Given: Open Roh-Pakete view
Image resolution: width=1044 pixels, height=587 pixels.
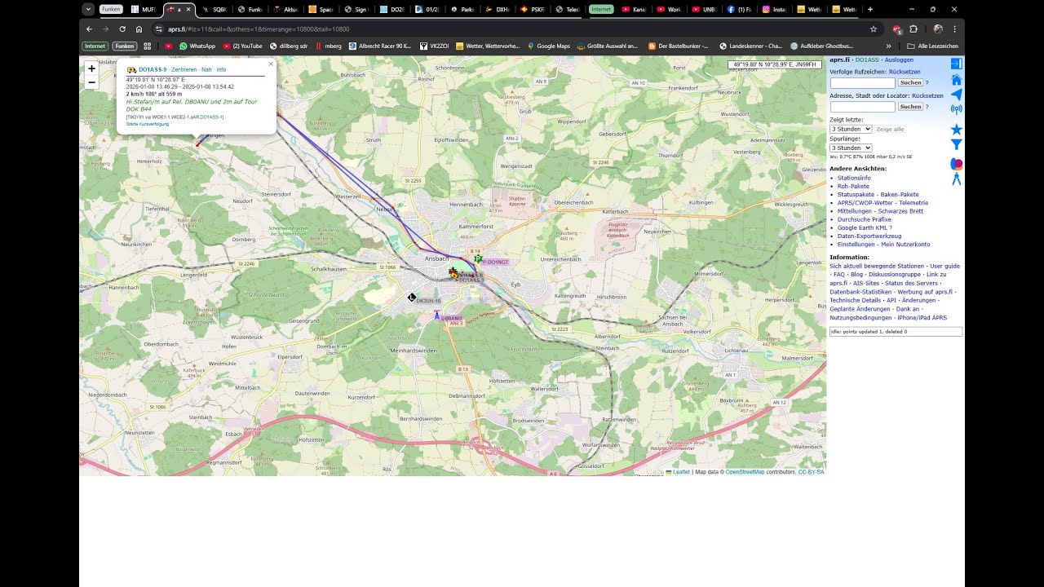Looking at the screenshot, I should (853, 186).
